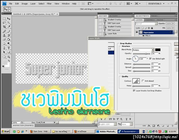Swap foreground and background colors icon

tap(9, 61)
